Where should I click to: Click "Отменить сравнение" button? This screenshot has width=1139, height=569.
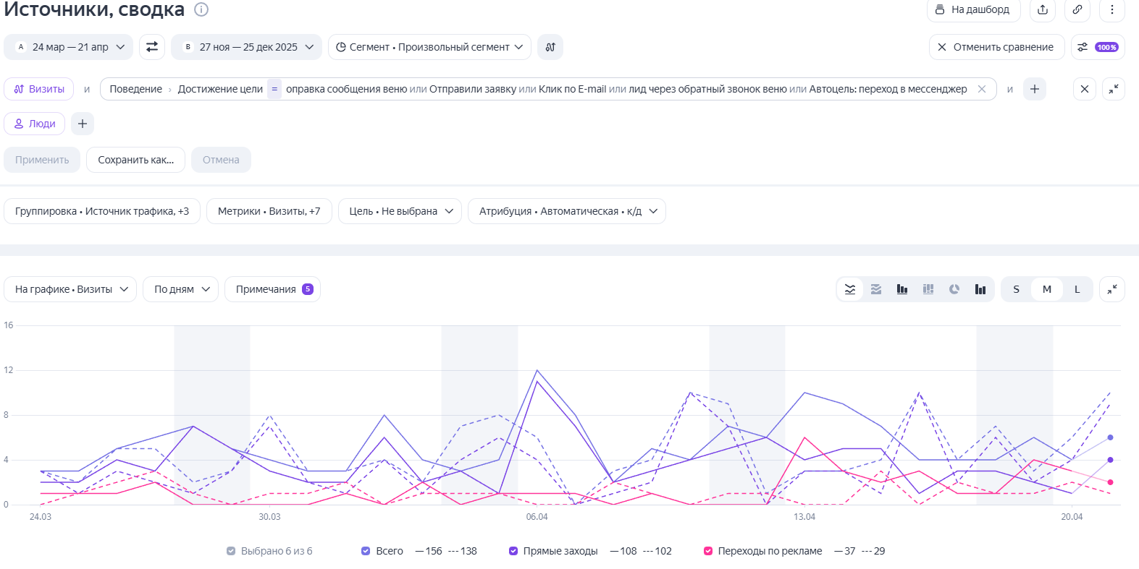click(996, 47)
